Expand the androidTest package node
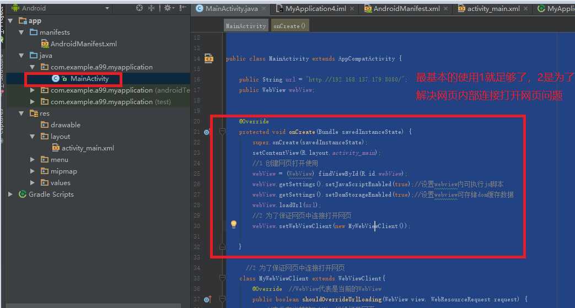The height and width of the screenshot is (308, 575). pos(33,90)
